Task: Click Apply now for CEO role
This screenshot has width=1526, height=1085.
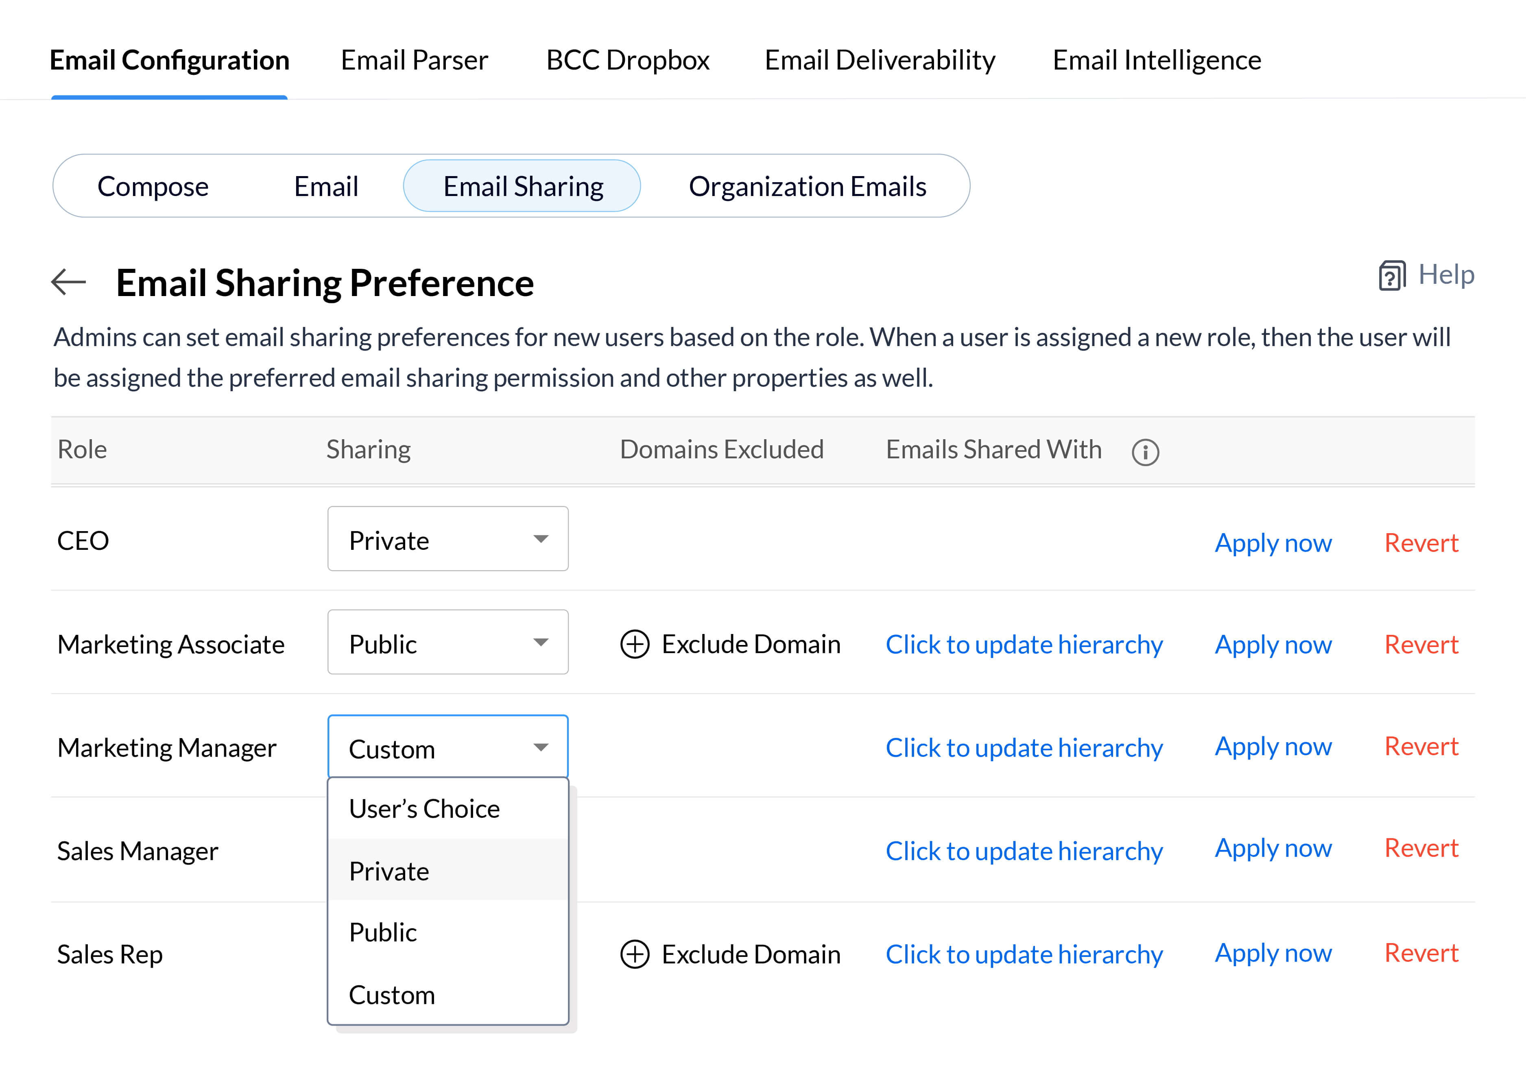Action: (x=1273, y=542)
